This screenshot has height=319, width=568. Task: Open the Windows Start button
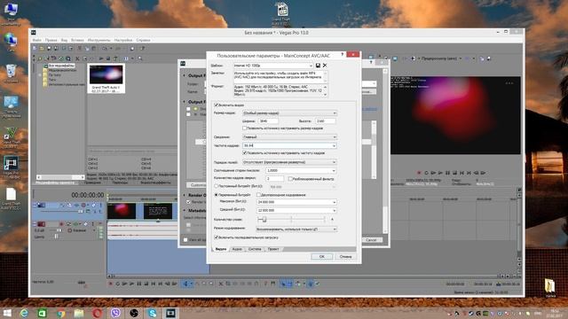click(7, 313)
